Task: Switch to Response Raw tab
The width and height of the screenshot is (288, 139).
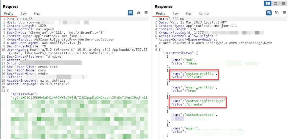Action: (175, 14)
